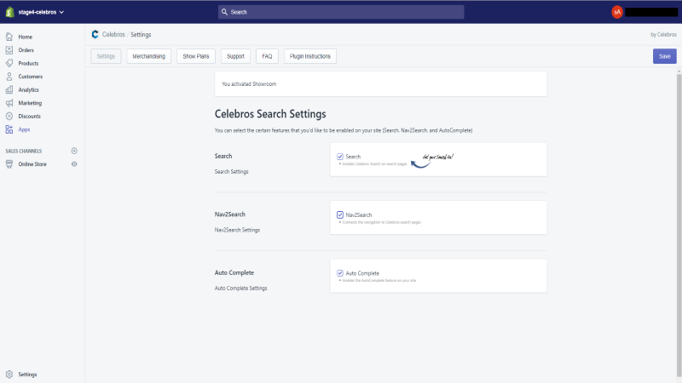Screen dimensions: 682x383
Task: Toggle the Auto Complete checkbox
Action: click(340, 273)
